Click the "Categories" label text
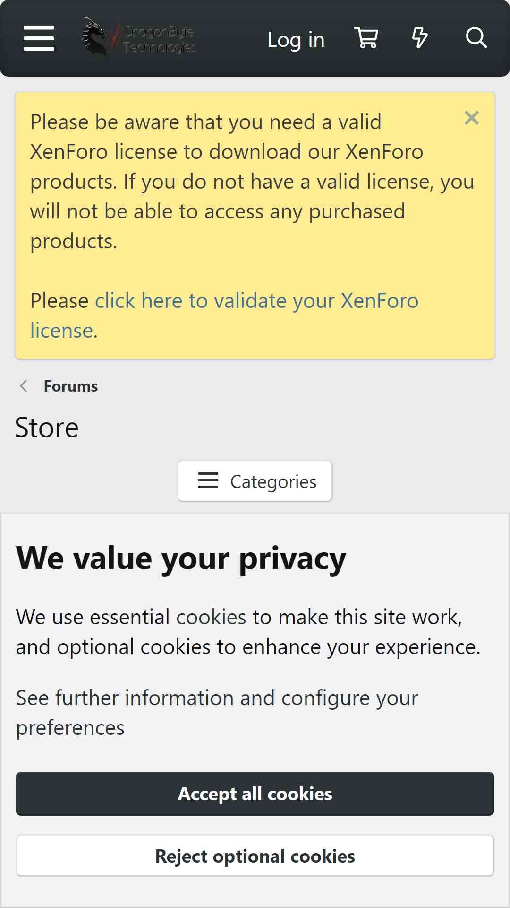 (273, 481)
